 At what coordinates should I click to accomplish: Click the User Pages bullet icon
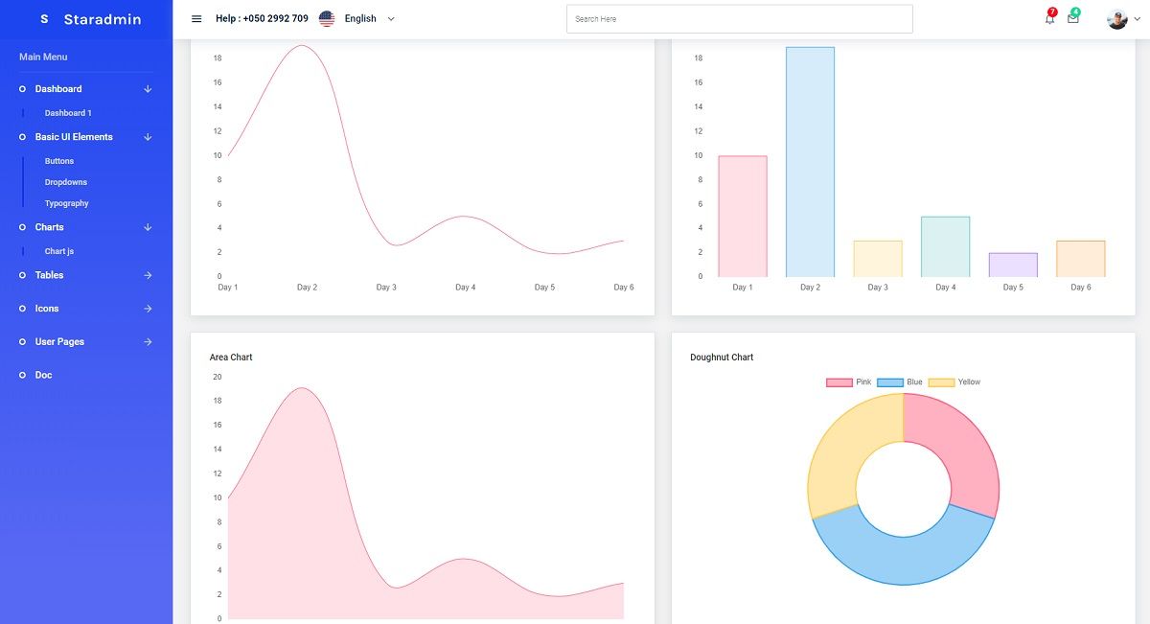point(23,342)
